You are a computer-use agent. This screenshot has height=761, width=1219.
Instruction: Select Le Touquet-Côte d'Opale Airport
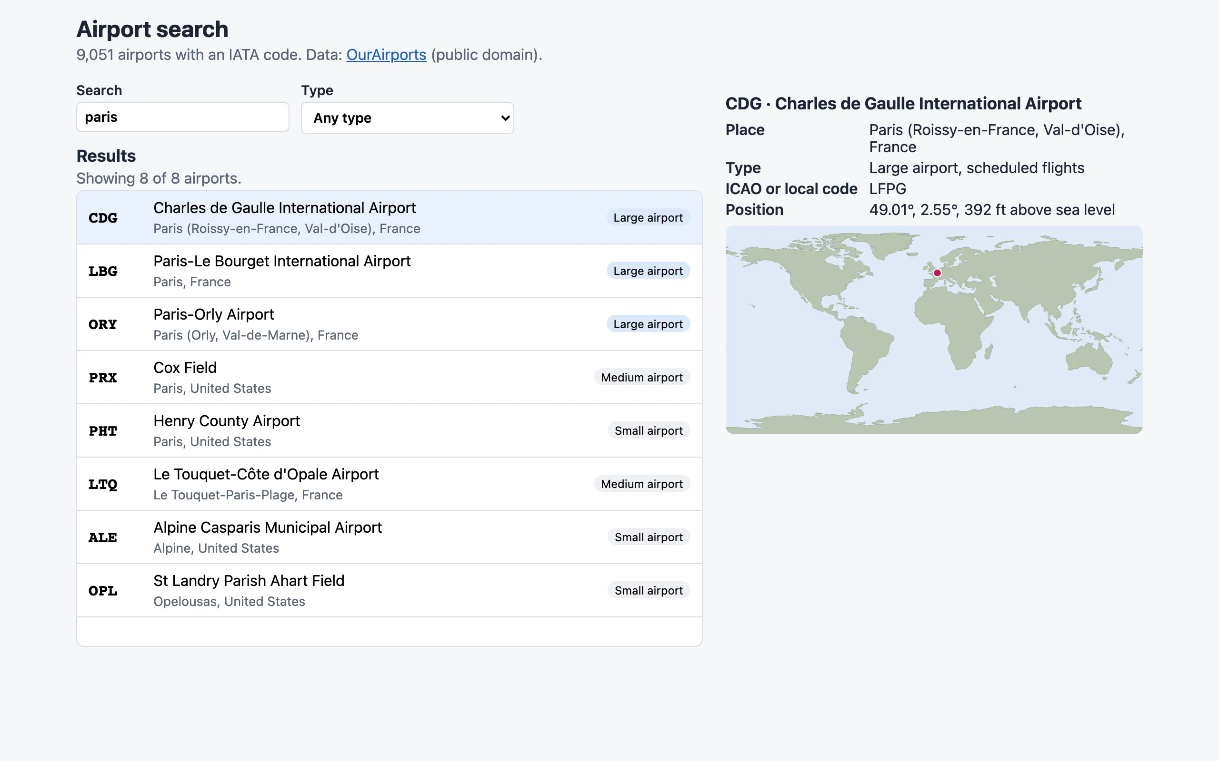click(389, 484)
